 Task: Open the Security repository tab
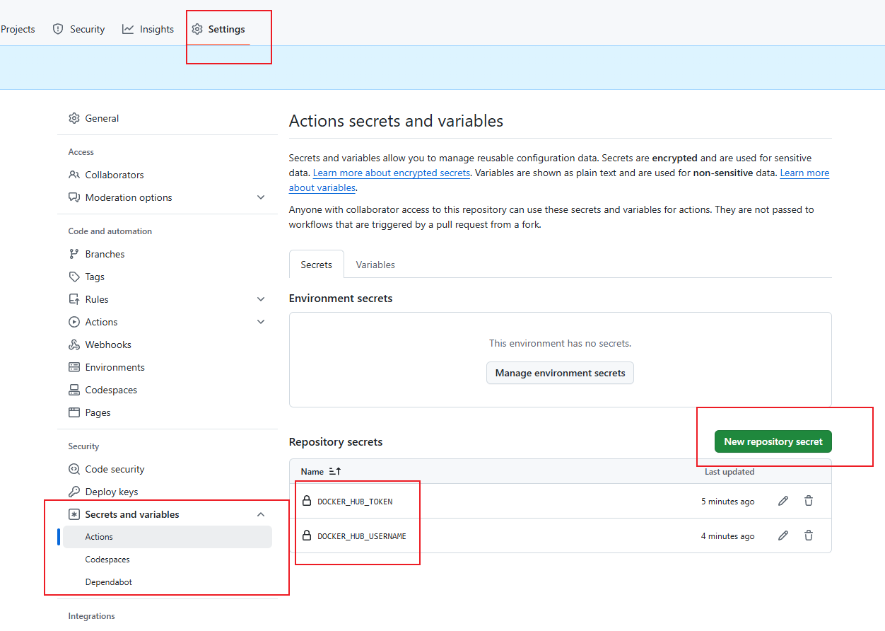79,29
